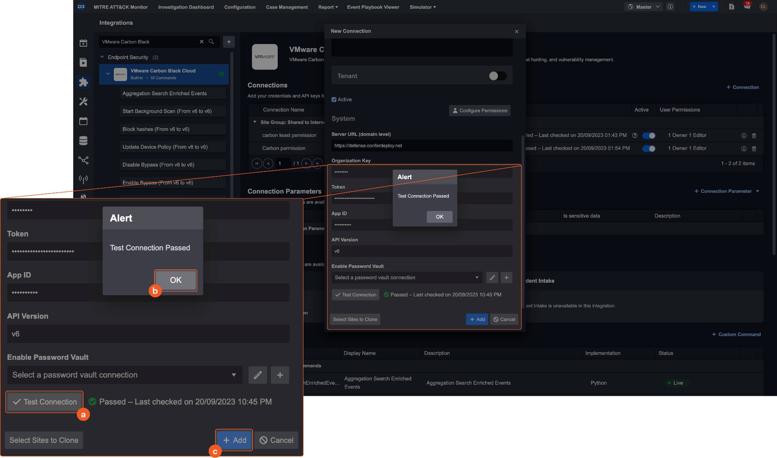Select Start Background Scan command
The height and width of the screenshot is (458, 777).
173,111
